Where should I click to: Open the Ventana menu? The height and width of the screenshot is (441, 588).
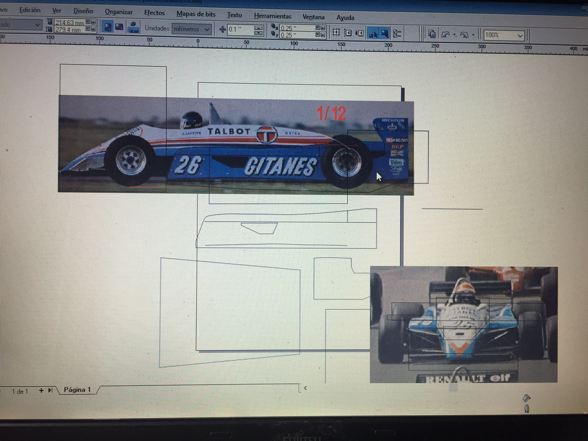(314, 17)
